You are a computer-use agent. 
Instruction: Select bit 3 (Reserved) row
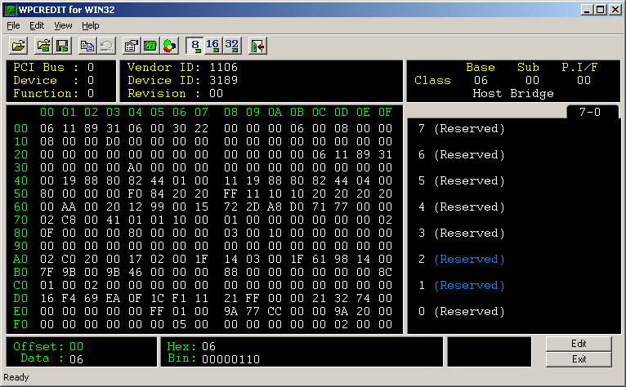point(462,233)
